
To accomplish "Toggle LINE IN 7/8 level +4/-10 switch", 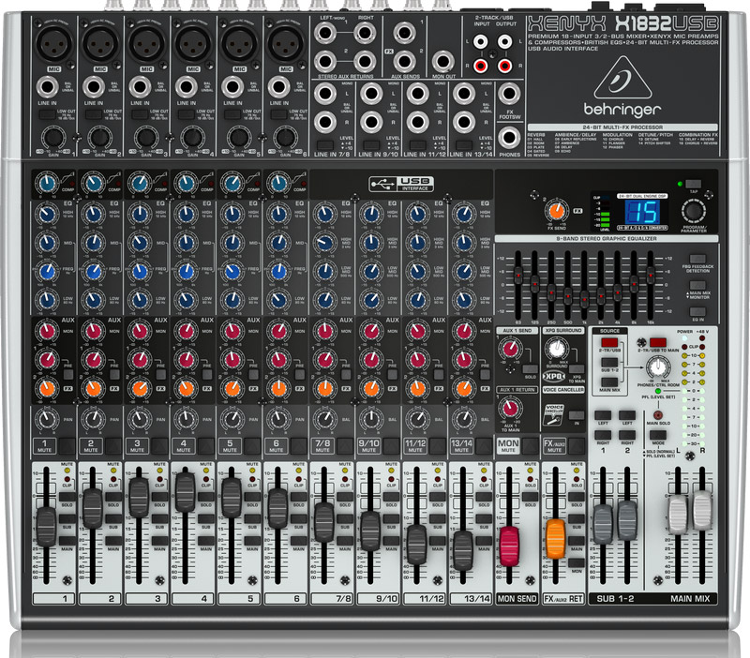I will 325,145.
